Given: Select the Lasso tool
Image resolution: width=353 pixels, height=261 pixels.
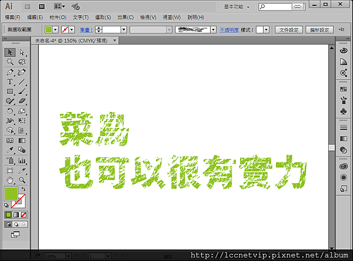Looking at the screenshot, I should [22, 62].
